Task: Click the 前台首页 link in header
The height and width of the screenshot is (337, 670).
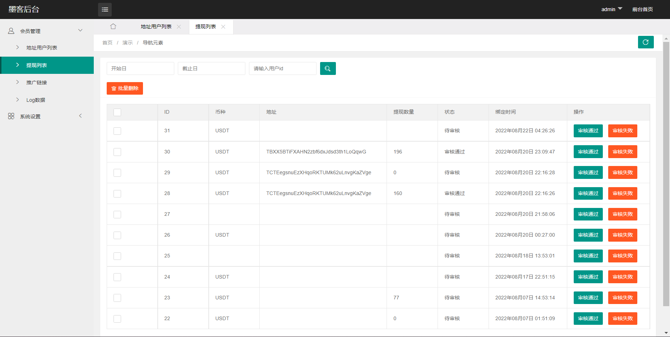Action: coord(642,9)
